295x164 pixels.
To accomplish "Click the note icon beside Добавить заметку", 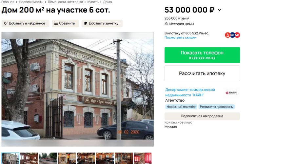I will pyautogui.click(x=86, y=23).
